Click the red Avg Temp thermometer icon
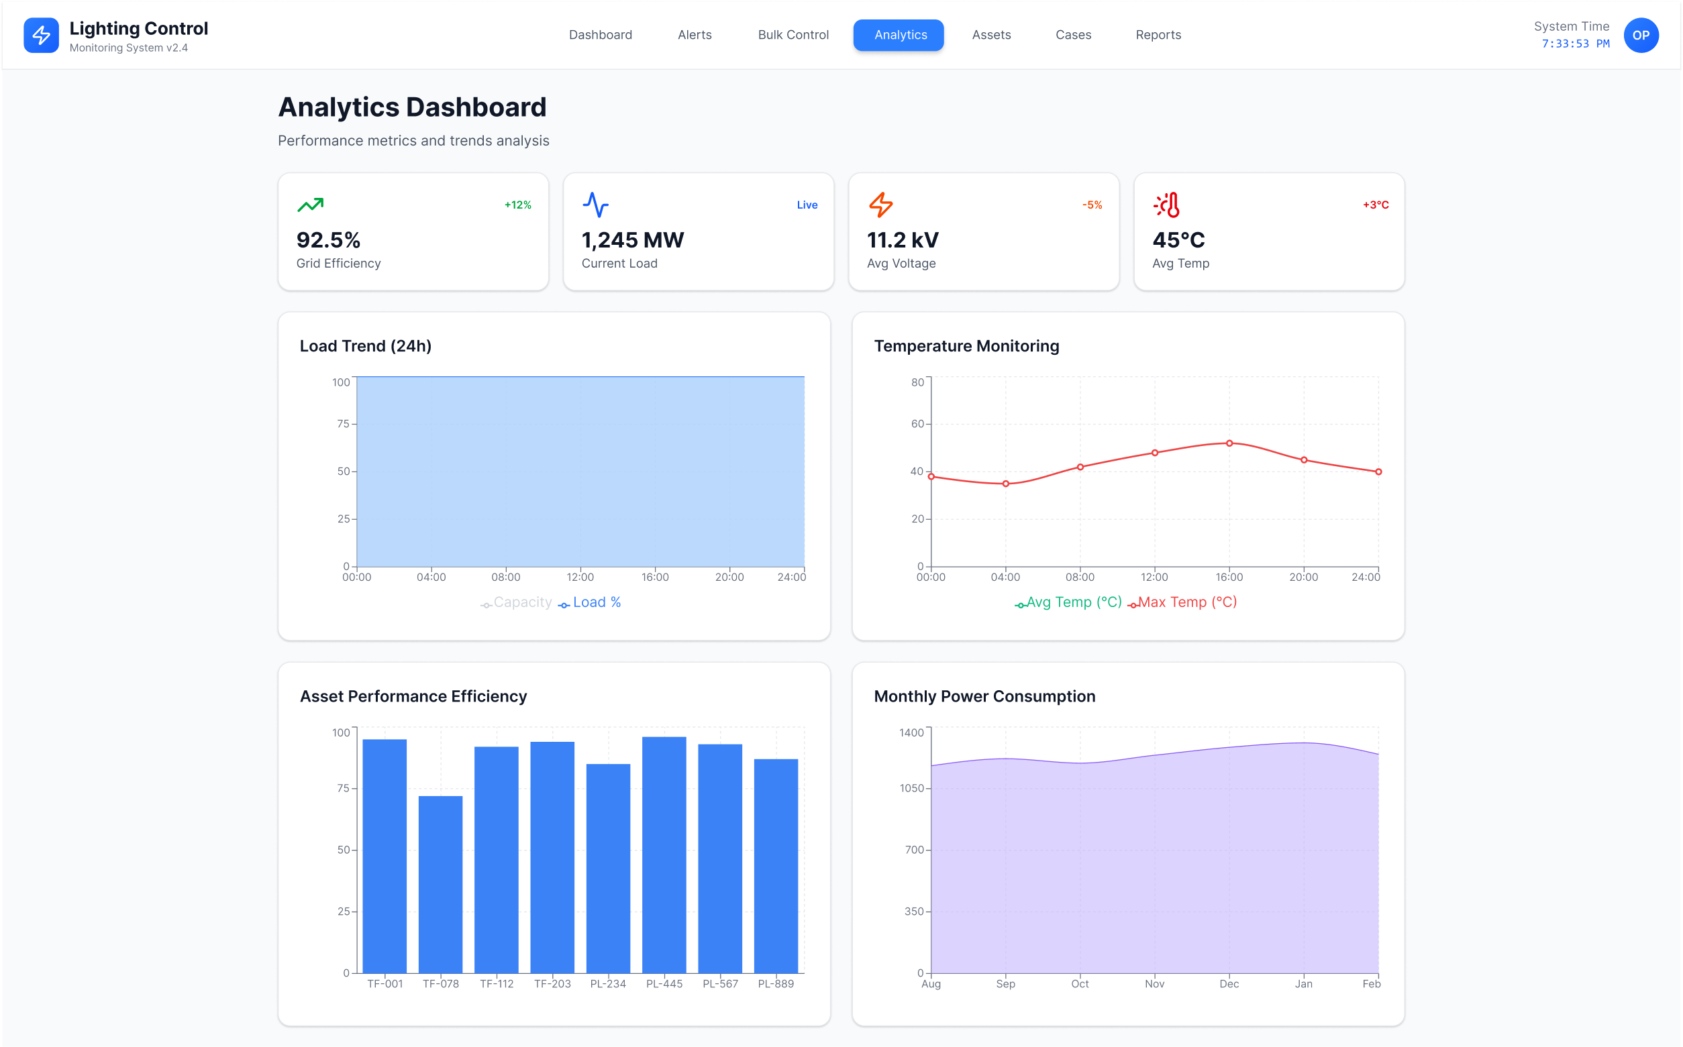 (x=1166, y=205)
